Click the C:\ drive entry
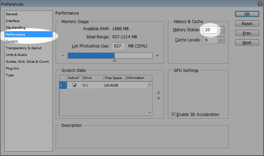 point(85,85)
